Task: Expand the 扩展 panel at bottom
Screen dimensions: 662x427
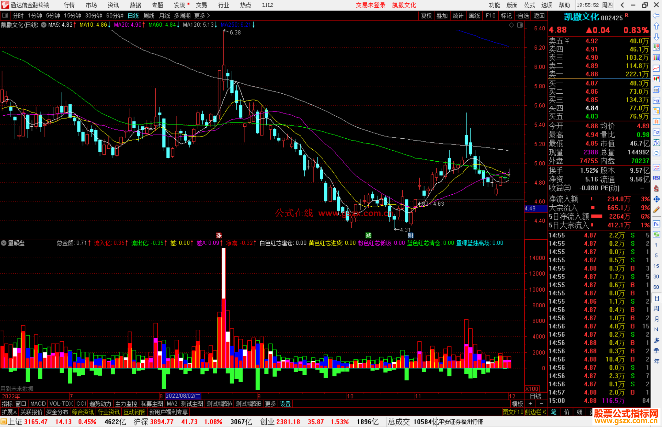Action: 9,412
